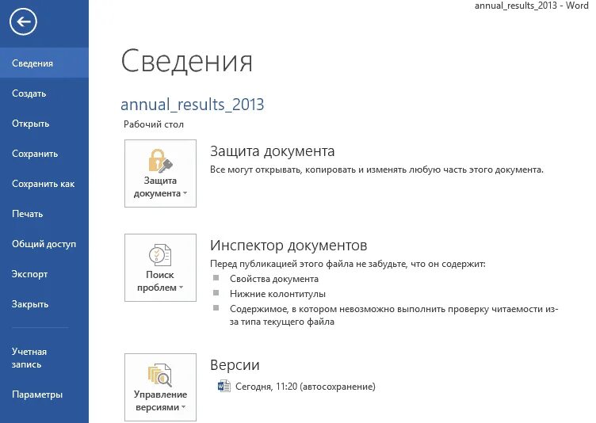
Task: Click the Инспектор документов heading
Action: point(288,246)
